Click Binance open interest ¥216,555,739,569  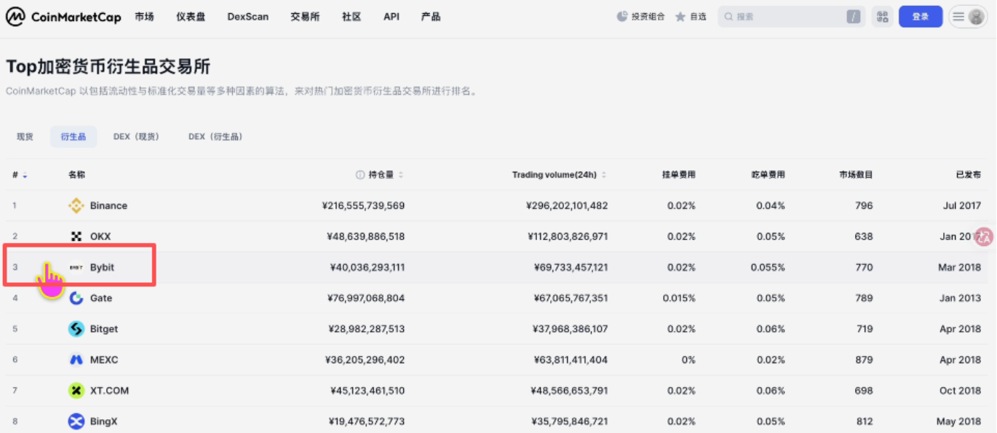pos(363,206)
